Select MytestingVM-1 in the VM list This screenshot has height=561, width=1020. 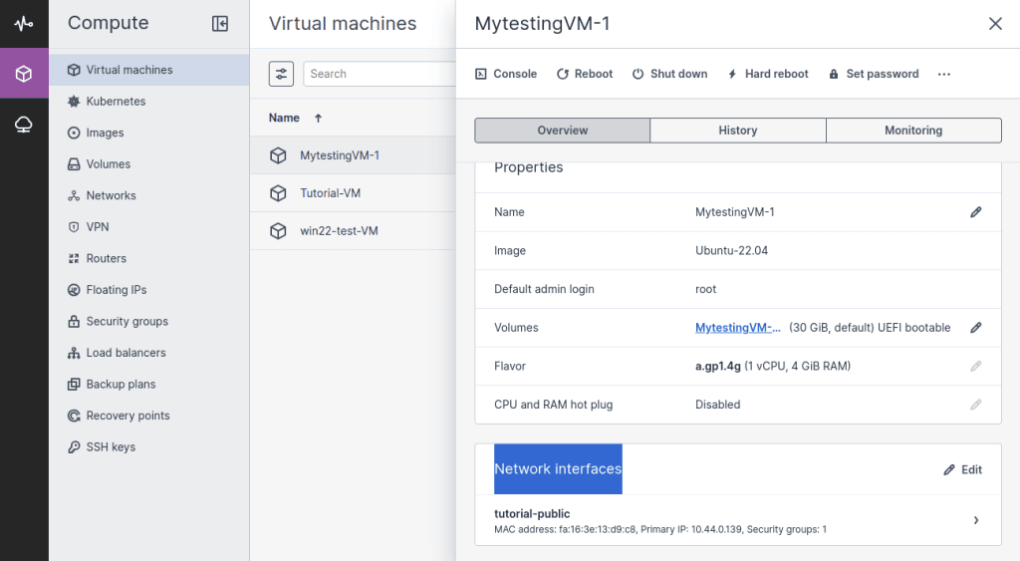pos(353,154)
